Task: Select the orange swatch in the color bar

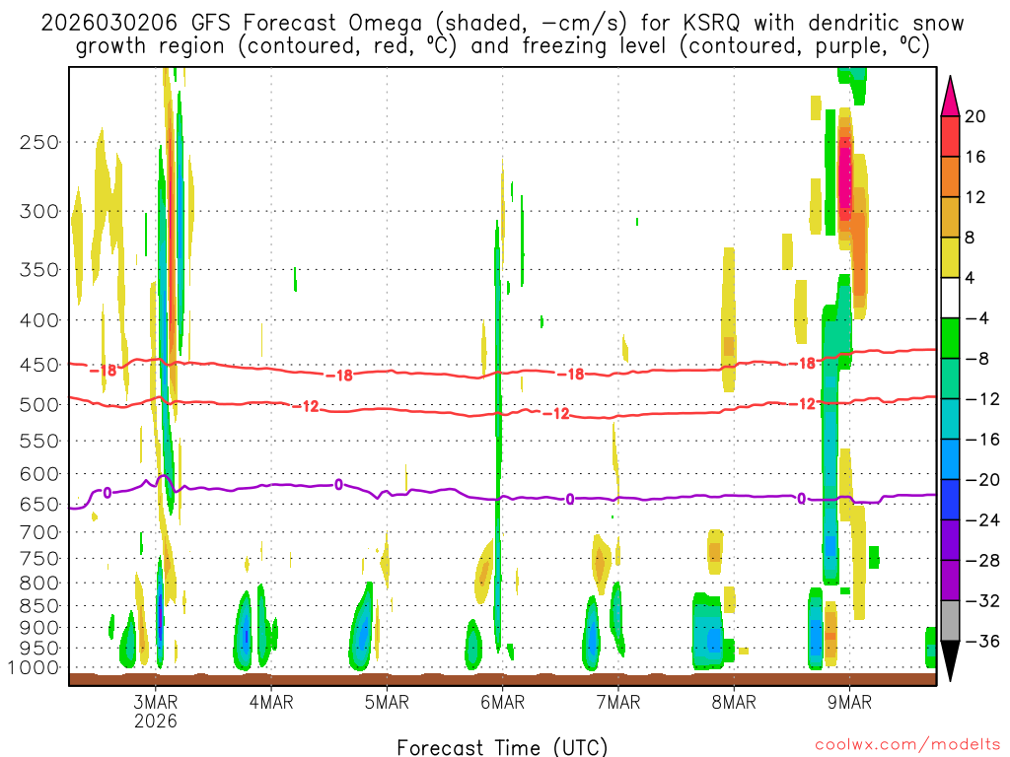Action: pyautogui.click(x=951, y=176)
